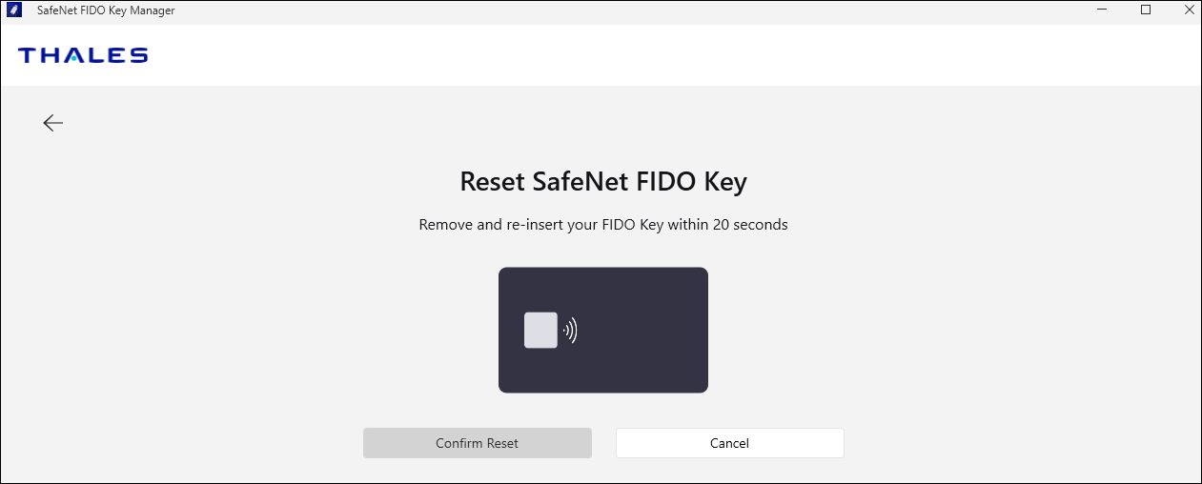Click the contactless wave symbol on card
This screenshot has width=1202, height=484.
[x=570, y=330]
